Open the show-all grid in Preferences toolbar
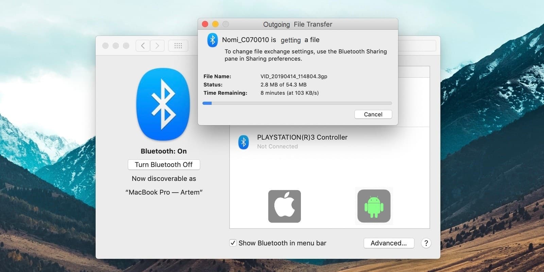 pos(178,46)
